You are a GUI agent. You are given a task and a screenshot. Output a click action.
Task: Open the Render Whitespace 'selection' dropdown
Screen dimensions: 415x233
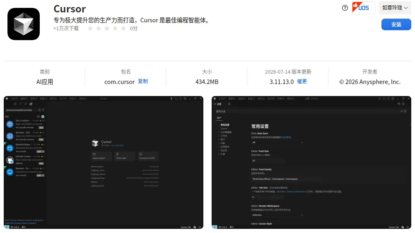click(x=277, y=215)
